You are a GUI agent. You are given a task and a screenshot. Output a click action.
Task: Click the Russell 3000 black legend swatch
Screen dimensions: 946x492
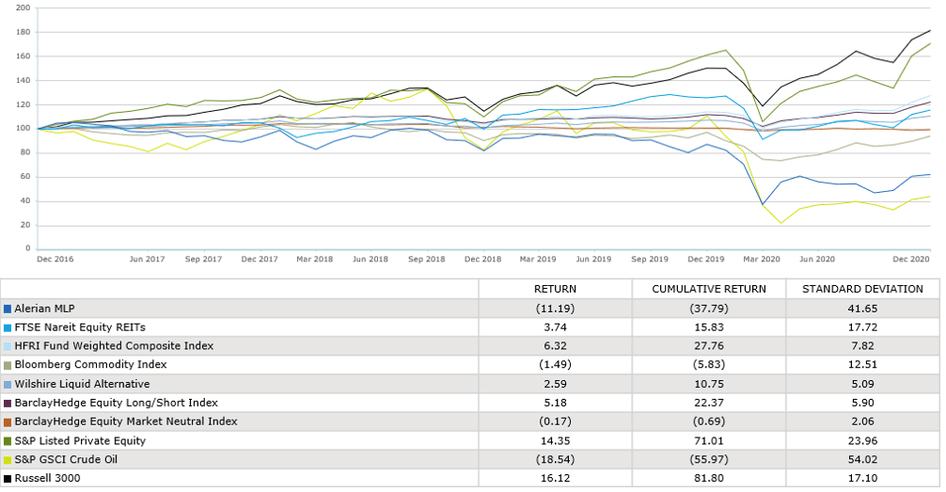pos(8,477)
